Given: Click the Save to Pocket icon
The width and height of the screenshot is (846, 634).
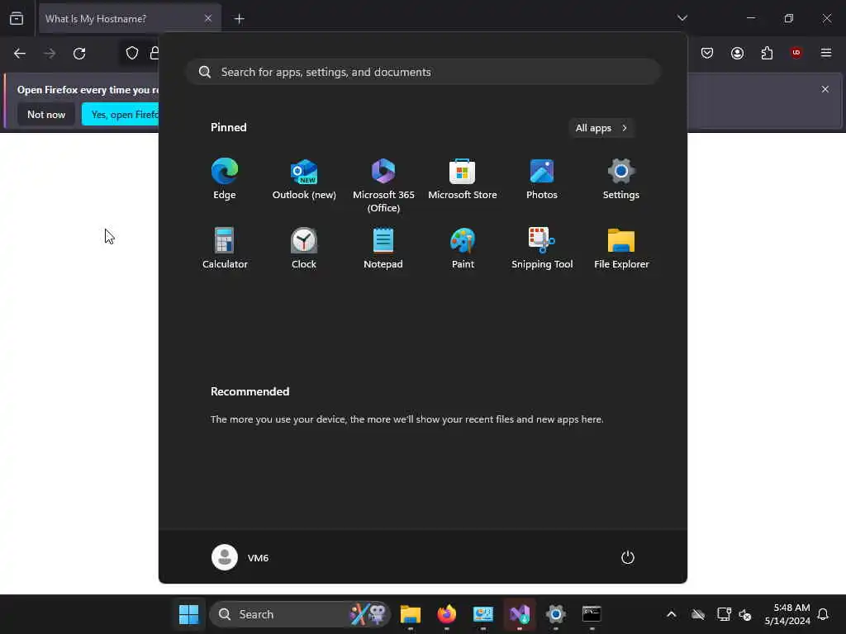Looking at the screenshot, I should coord(707,53).
